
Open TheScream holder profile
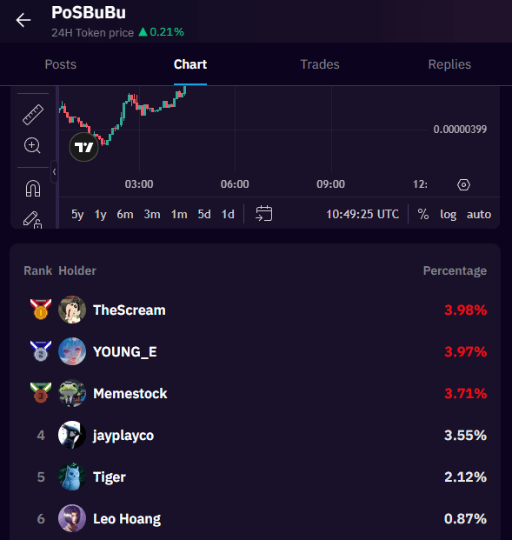tap(130, 310)
